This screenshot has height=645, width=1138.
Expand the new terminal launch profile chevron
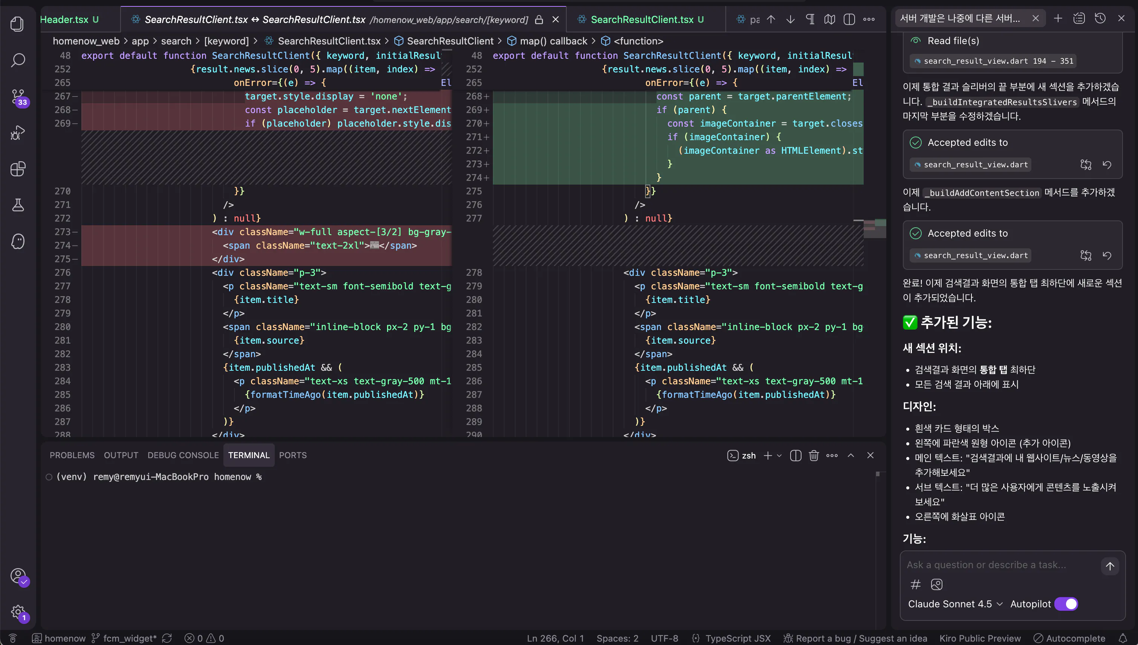(780, 455)
